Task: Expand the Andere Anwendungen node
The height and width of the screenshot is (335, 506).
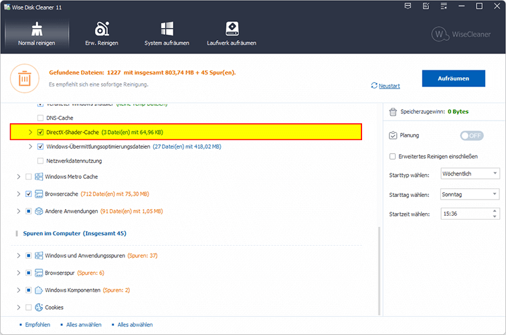Action: pos(18,211)
